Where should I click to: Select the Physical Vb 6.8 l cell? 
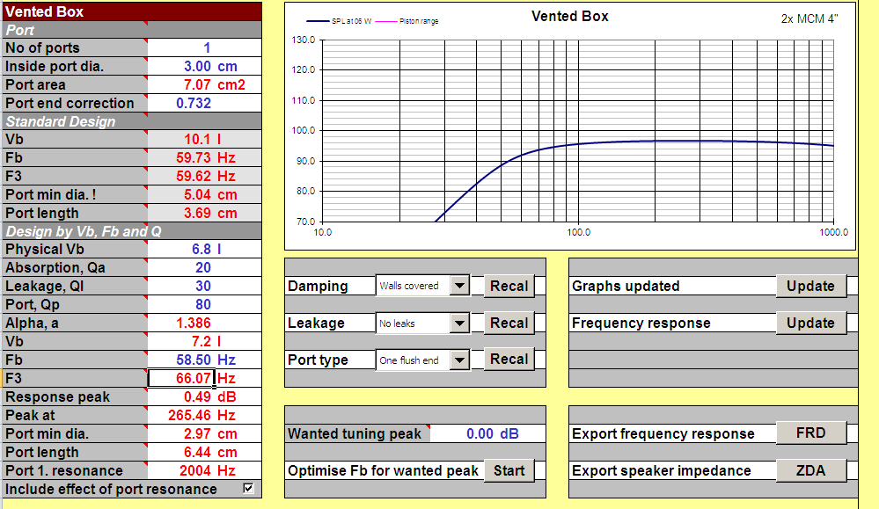pyautogui.click(x=205, y=249)
